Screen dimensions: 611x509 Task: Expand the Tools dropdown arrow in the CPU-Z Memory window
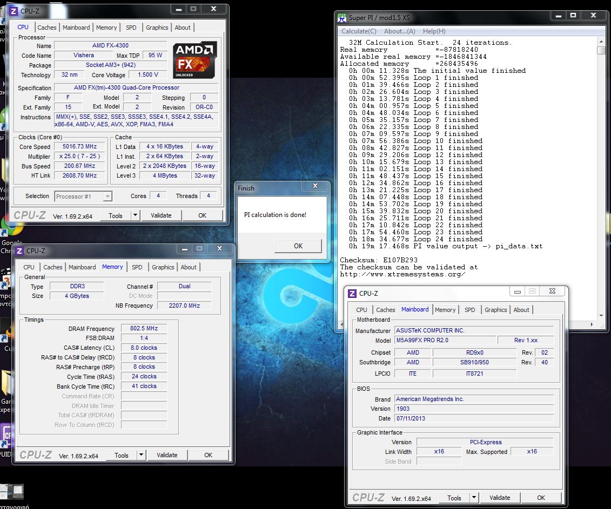tap(141, 455)
